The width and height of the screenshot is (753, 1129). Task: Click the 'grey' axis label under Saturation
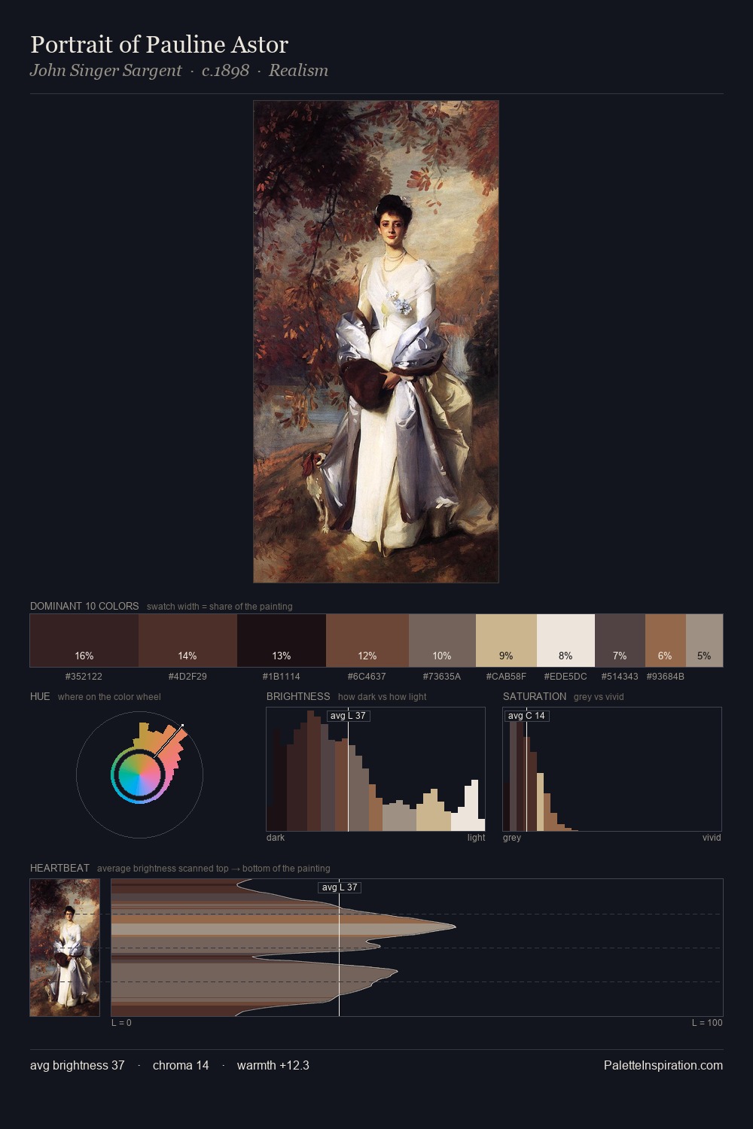coord(512,838)
